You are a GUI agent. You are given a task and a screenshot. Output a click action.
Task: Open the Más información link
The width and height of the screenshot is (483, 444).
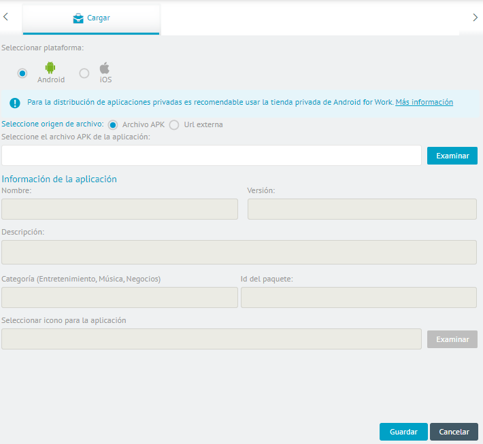[x=424, y=102]
